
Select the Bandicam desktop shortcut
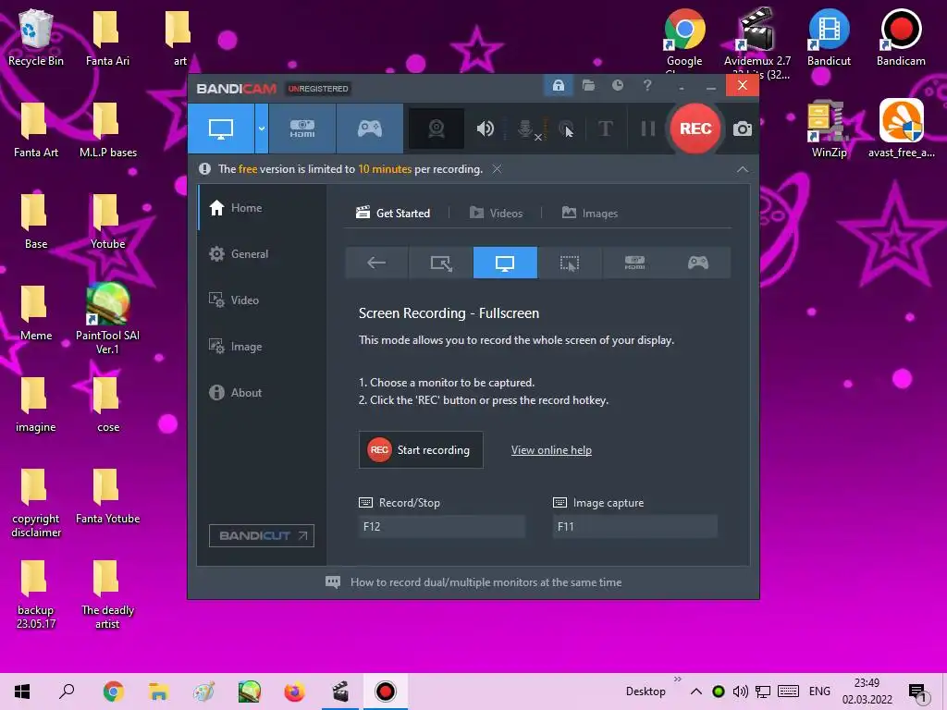click(x=901, y=37)
